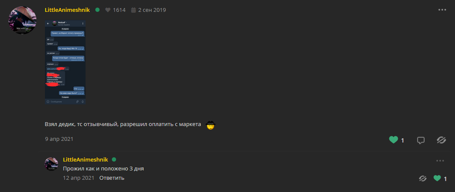Open LittleAnimeshnik's large profile avatar

(x=22, y=20)
